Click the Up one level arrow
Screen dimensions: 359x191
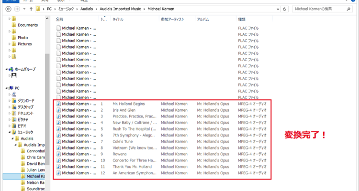coord(32,9)
